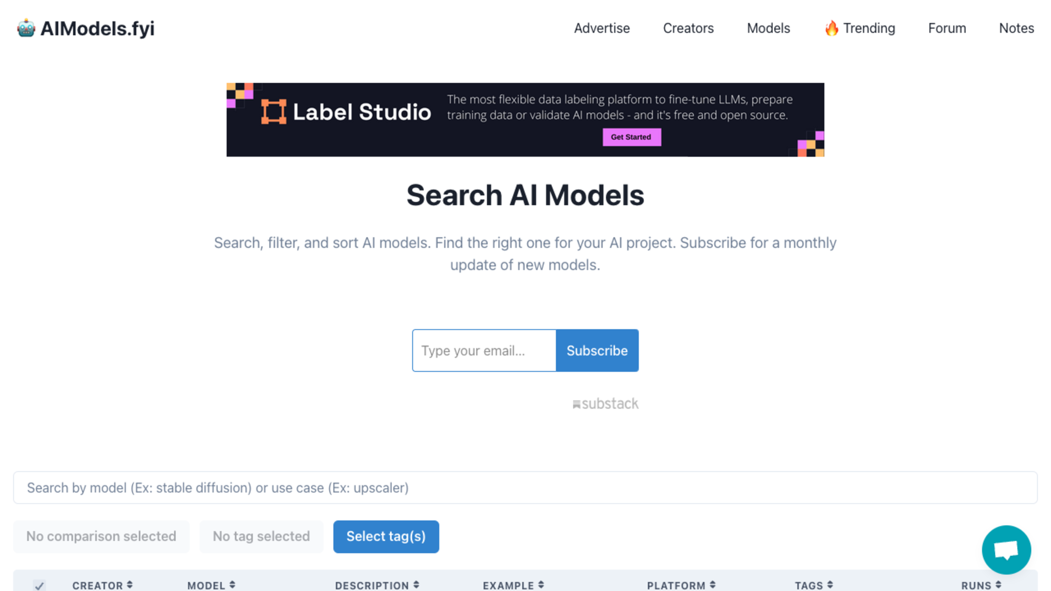Sort by Creator column arrows
1051x591 pixels.
[x=130, y=584]
